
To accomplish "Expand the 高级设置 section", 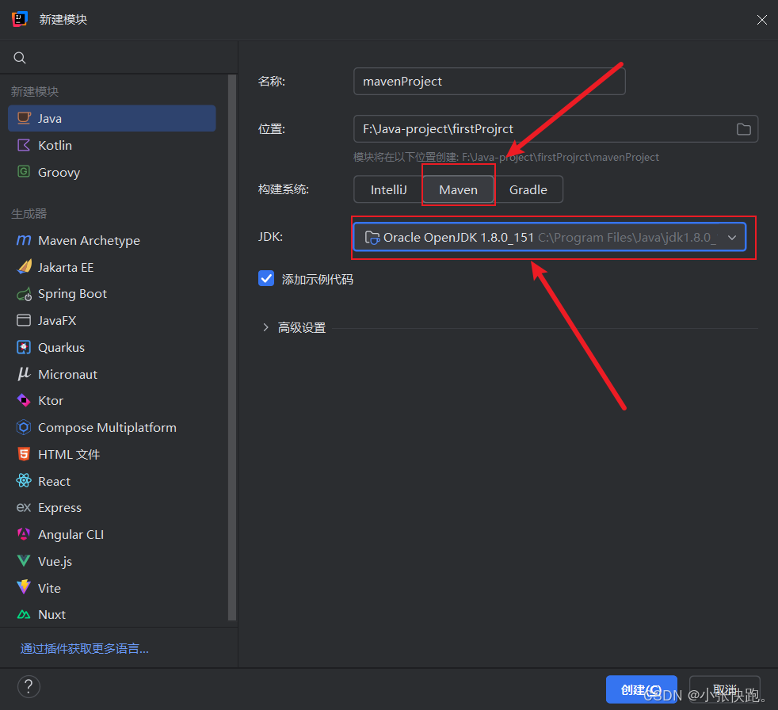I will coord(266,327).
